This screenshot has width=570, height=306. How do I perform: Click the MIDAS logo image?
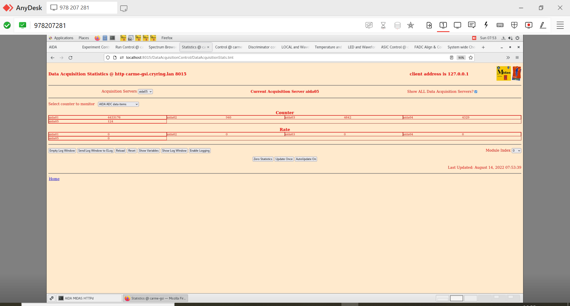coord(503,73)
